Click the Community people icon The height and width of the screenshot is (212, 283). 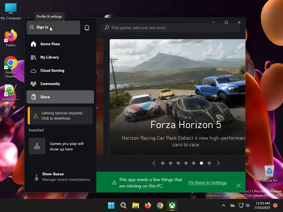[33, 84]
